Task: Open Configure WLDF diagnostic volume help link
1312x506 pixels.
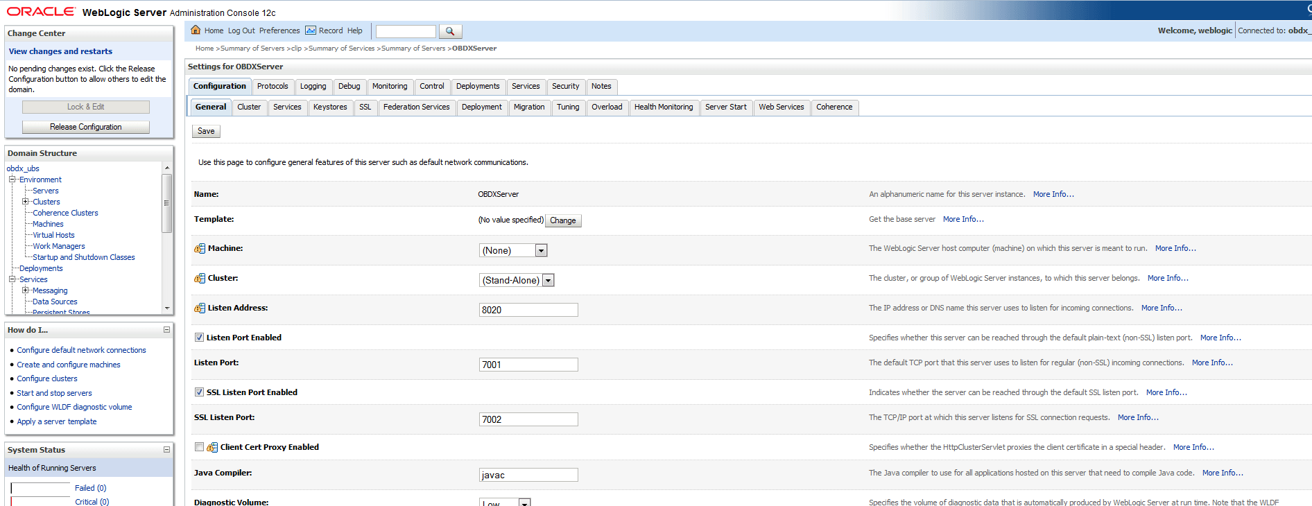Action: point(74,407)
